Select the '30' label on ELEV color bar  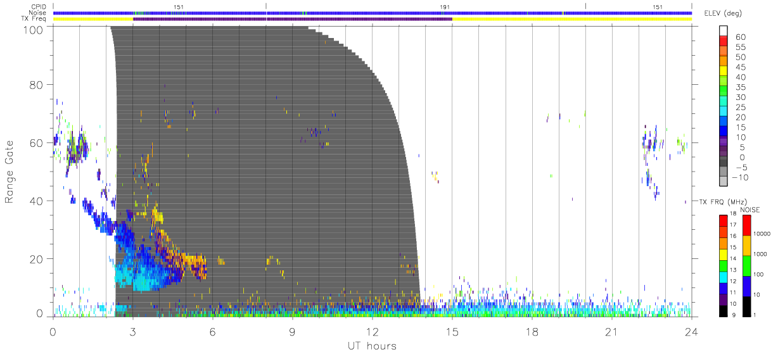coord(739,97)
